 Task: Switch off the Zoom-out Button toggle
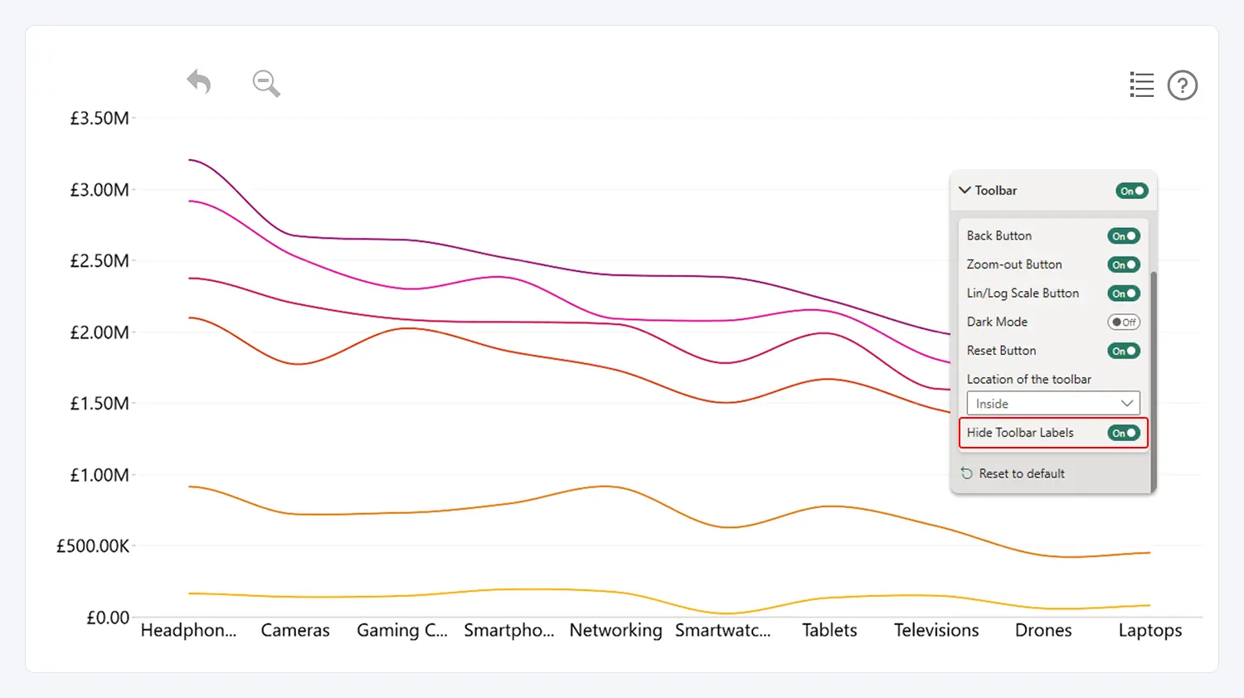coord(1124,264)
